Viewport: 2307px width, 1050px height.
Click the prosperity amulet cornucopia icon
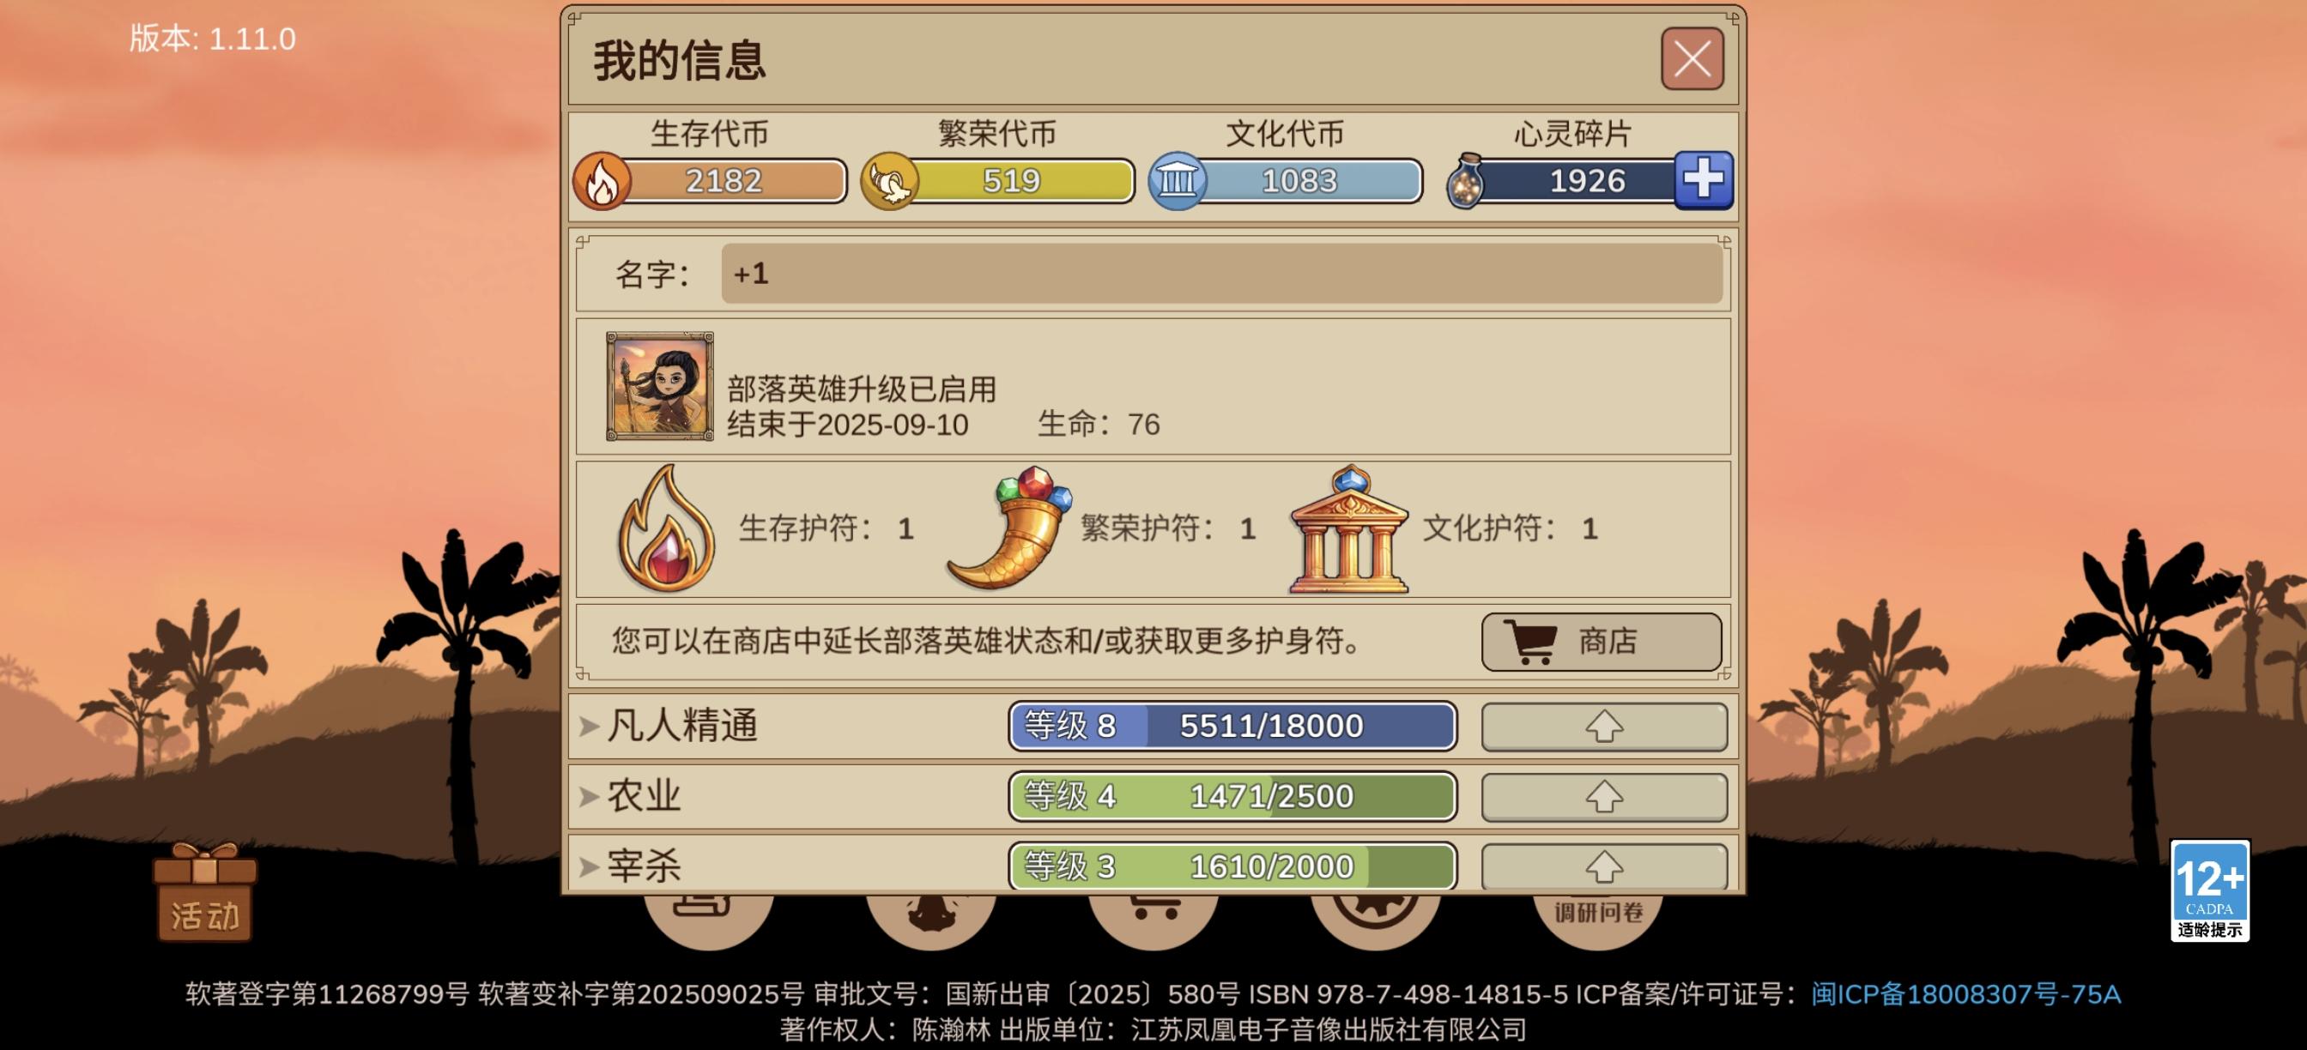click(1010, 528)
